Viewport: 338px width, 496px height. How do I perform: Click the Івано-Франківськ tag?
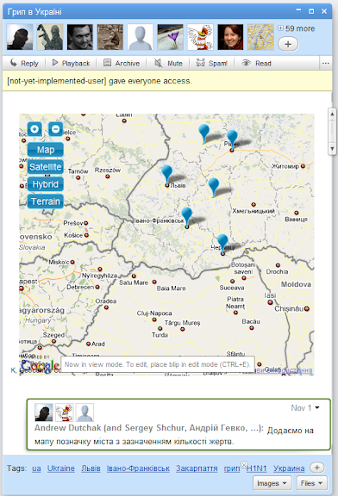(138, 468)
